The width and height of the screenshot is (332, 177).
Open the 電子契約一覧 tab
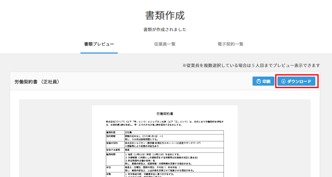pos(231,44)
